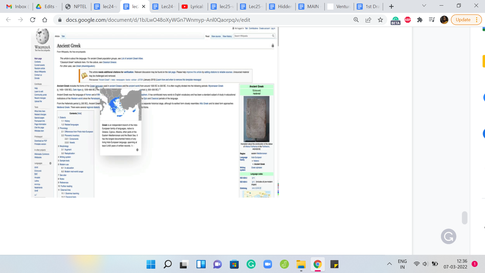Share this page via share icon

tap(368, 20)
